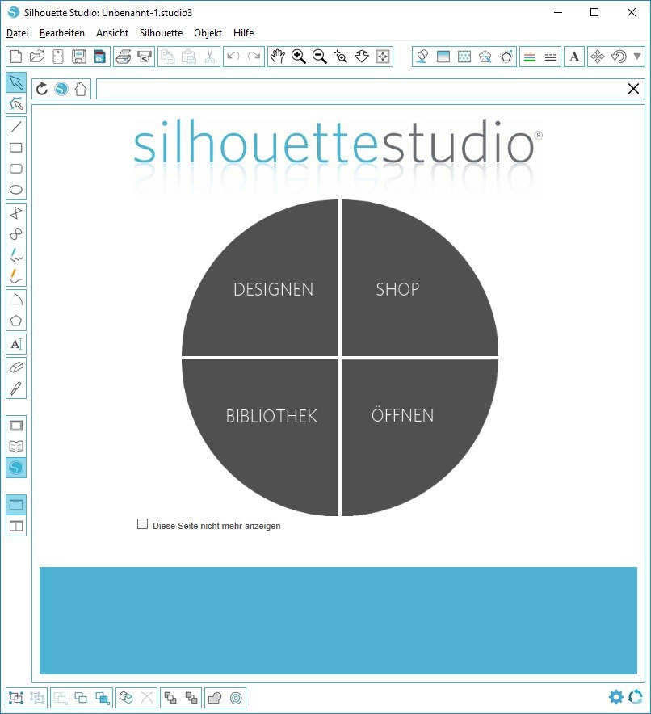Choose the Edit Points tool
The height and width of the screenshot is (714, 651).
[x=16, y=104]
